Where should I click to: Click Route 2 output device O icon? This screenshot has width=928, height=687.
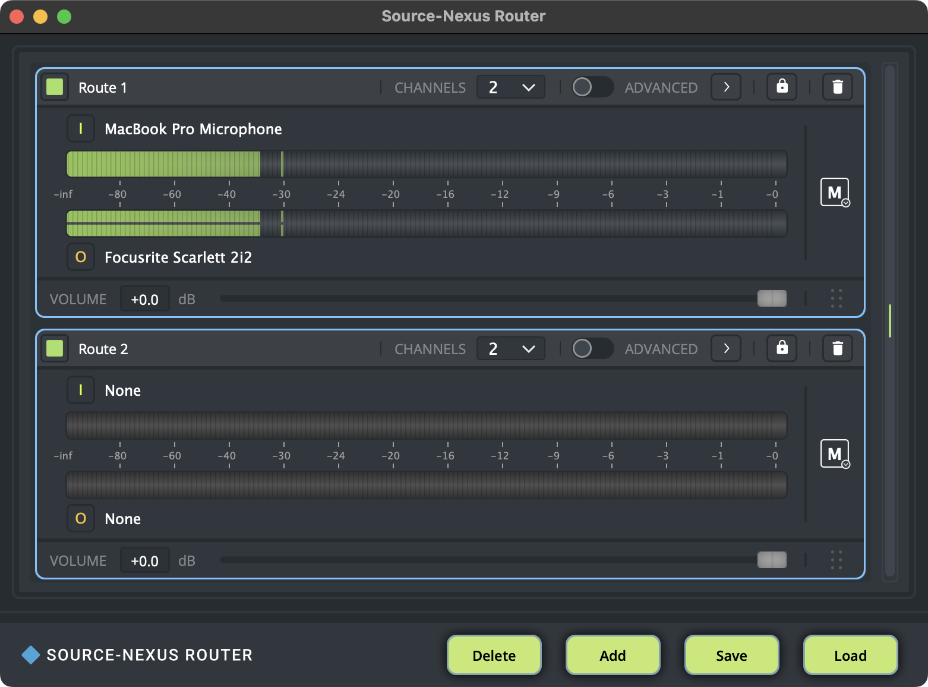81,518
